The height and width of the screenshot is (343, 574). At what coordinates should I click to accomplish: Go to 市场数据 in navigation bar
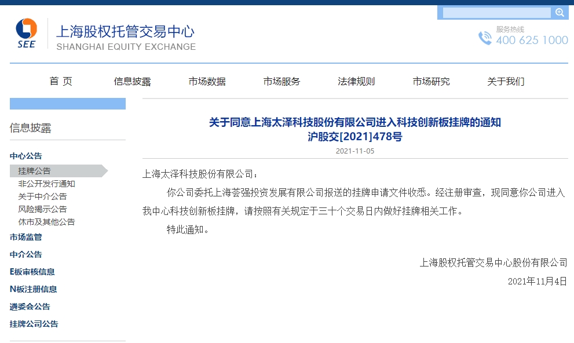[207, 82]
